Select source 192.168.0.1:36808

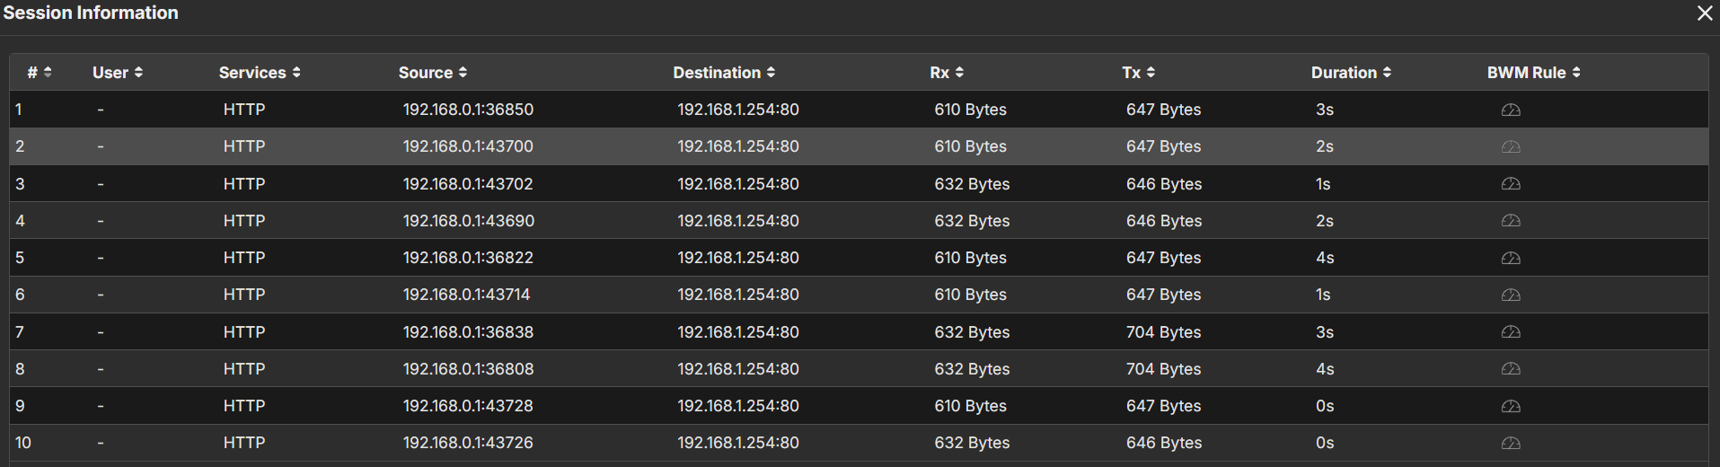click(x=468, y=369)
